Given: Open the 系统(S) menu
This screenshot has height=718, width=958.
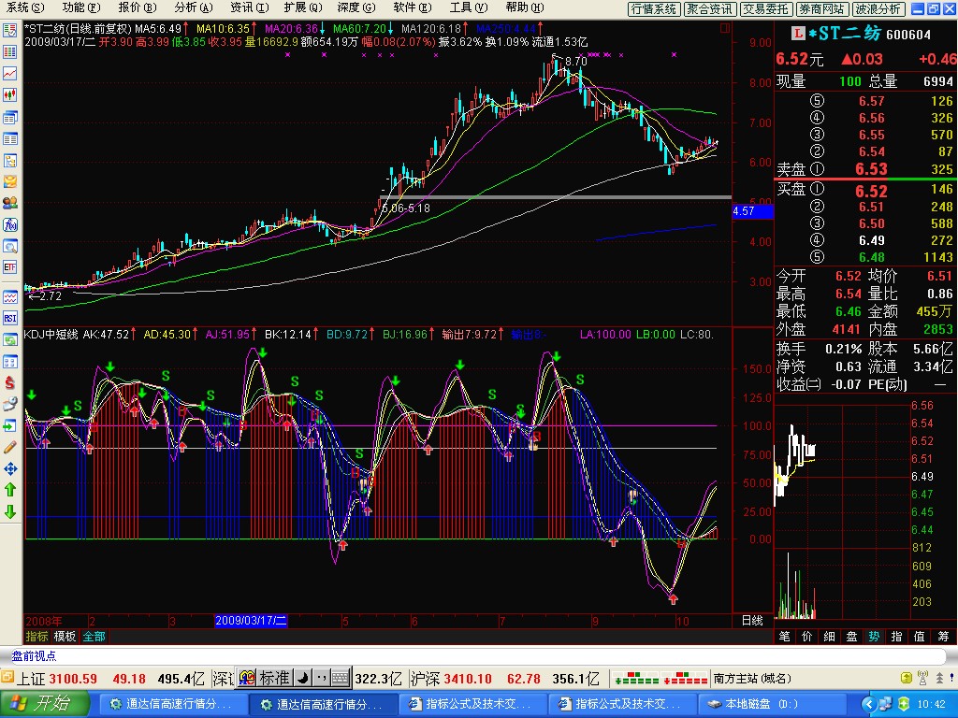Looking at the screenshot, I should (25, 7).
